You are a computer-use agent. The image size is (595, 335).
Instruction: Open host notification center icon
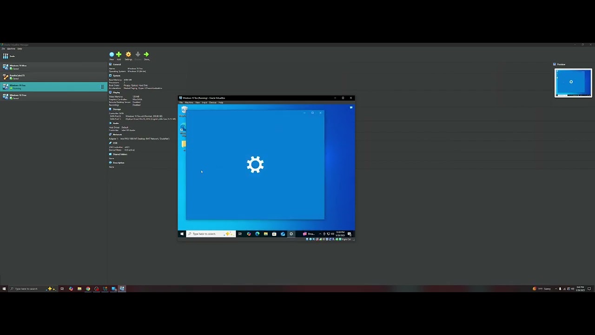589,289
